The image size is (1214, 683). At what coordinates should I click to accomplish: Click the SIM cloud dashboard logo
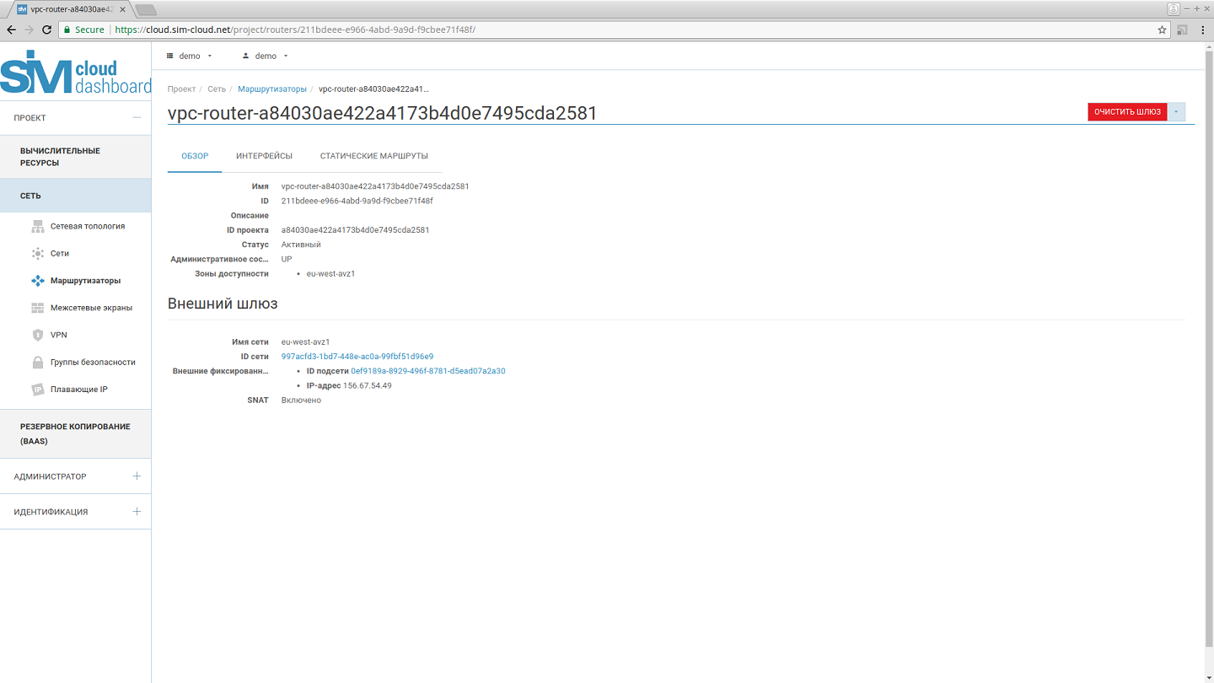pyautogui.click(x=76, y=74)
